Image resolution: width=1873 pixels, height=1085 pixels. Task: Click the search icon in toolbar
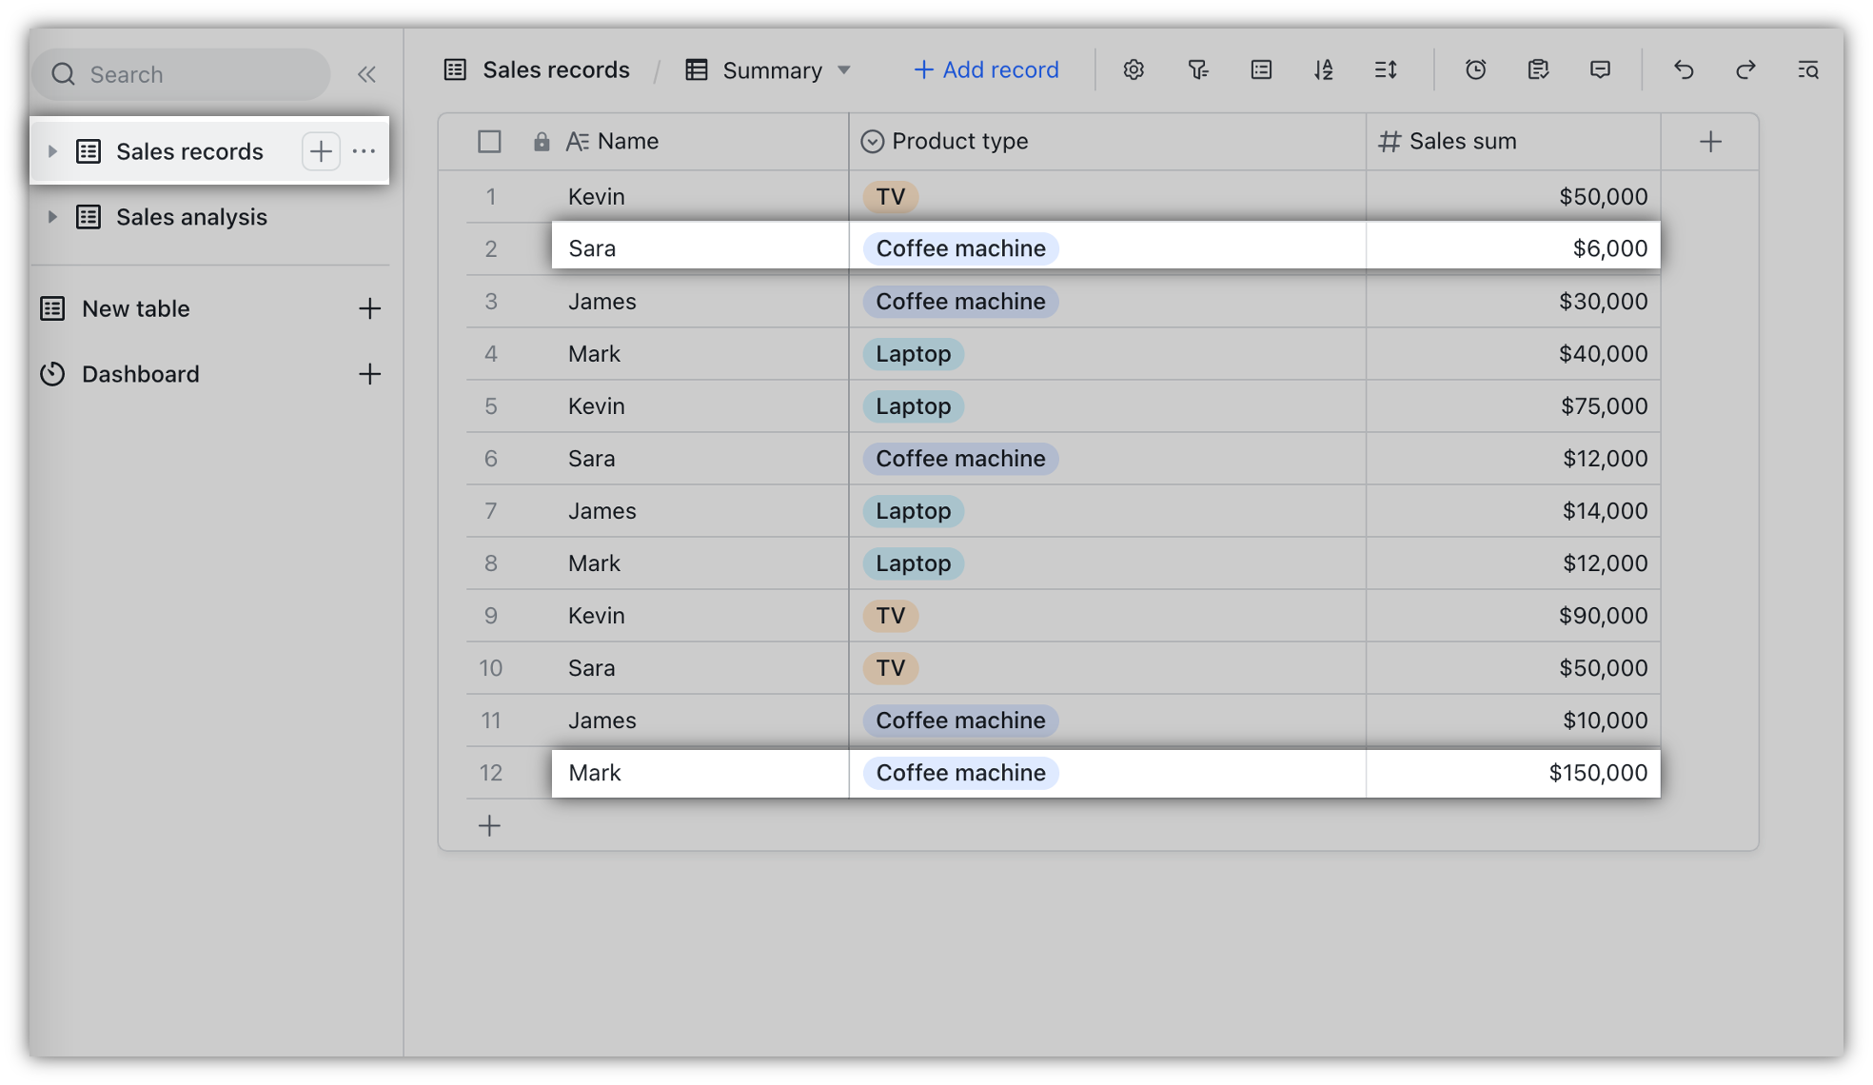coord(1809,69)
